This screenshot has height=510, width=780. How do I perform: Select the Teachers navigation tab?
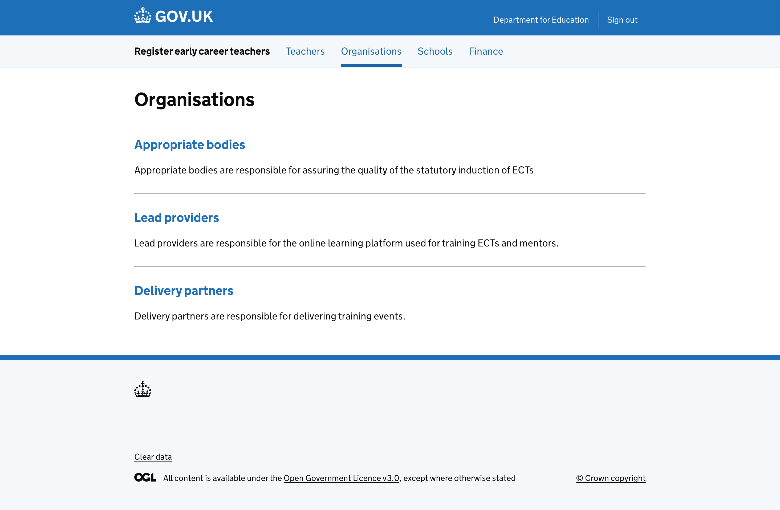point(305,51)
